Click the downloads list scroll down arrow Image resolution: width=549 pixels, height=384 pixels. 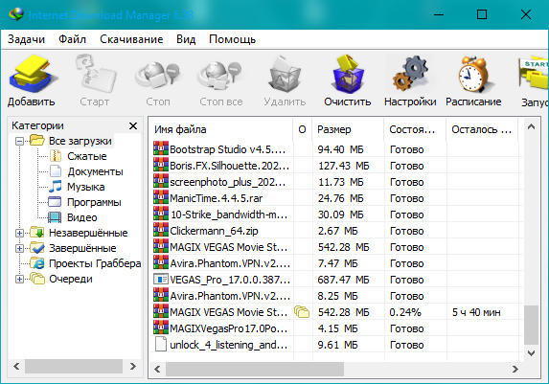(x=531, y=352)
